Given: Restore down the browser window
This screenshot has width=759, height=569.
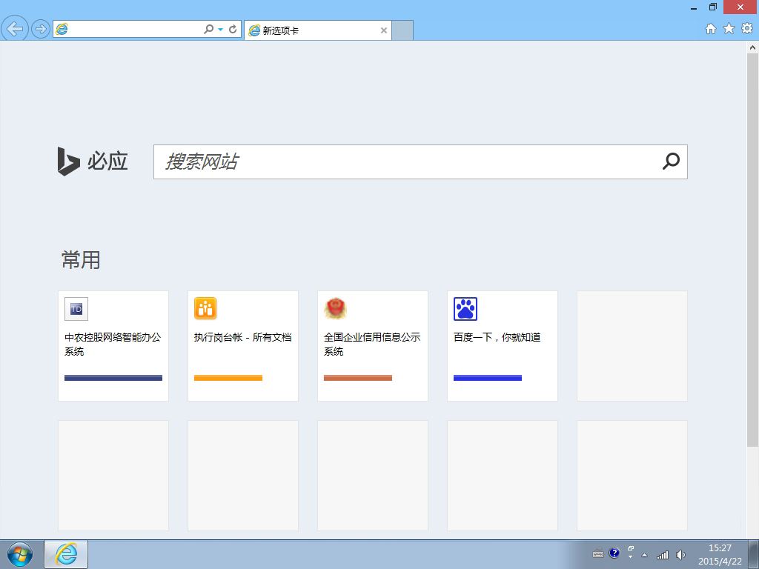Looking at the screenshot, I should (713, 7).
